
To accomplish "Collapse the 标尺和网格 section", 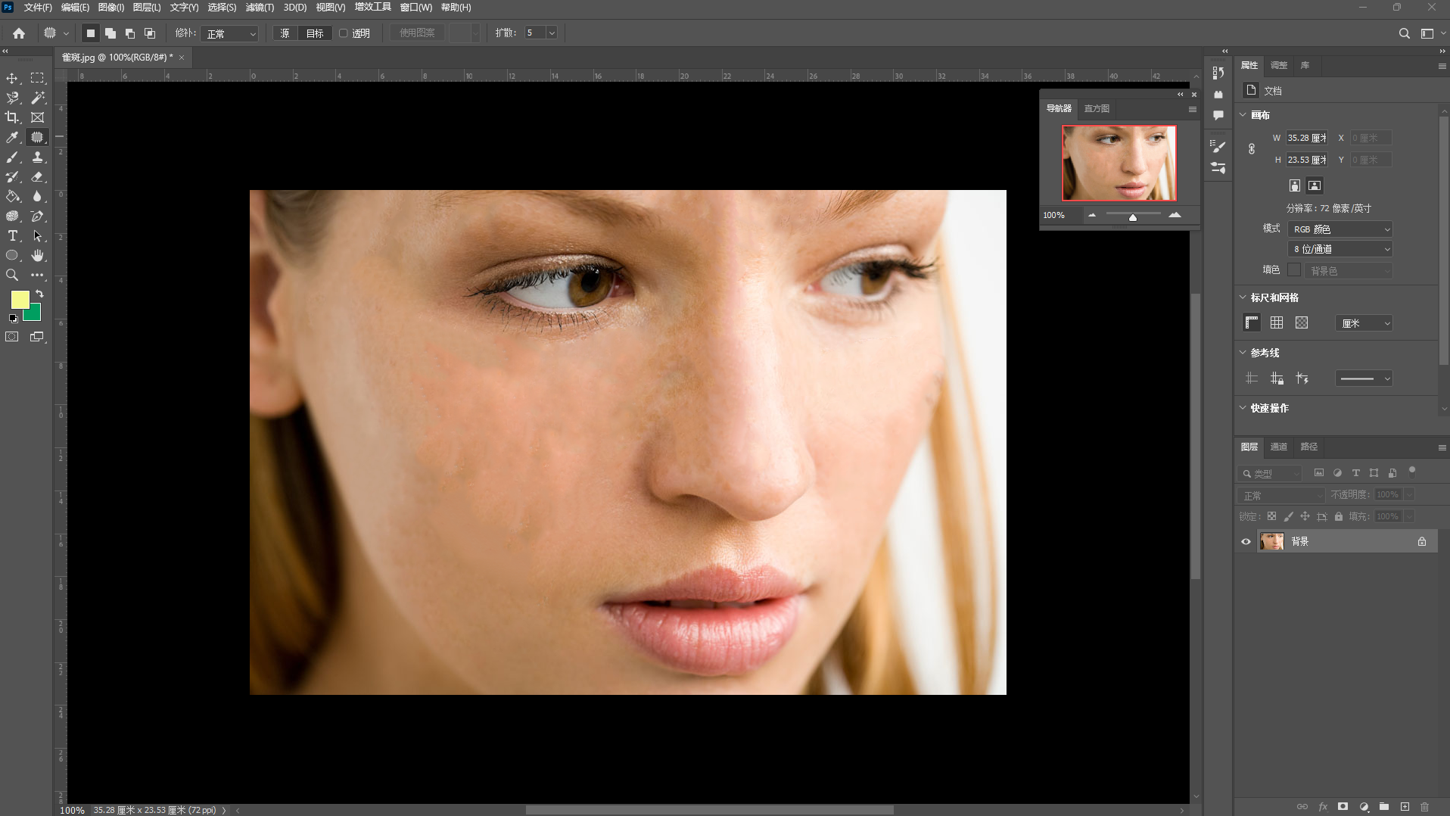I will [x=1243, y=297].
